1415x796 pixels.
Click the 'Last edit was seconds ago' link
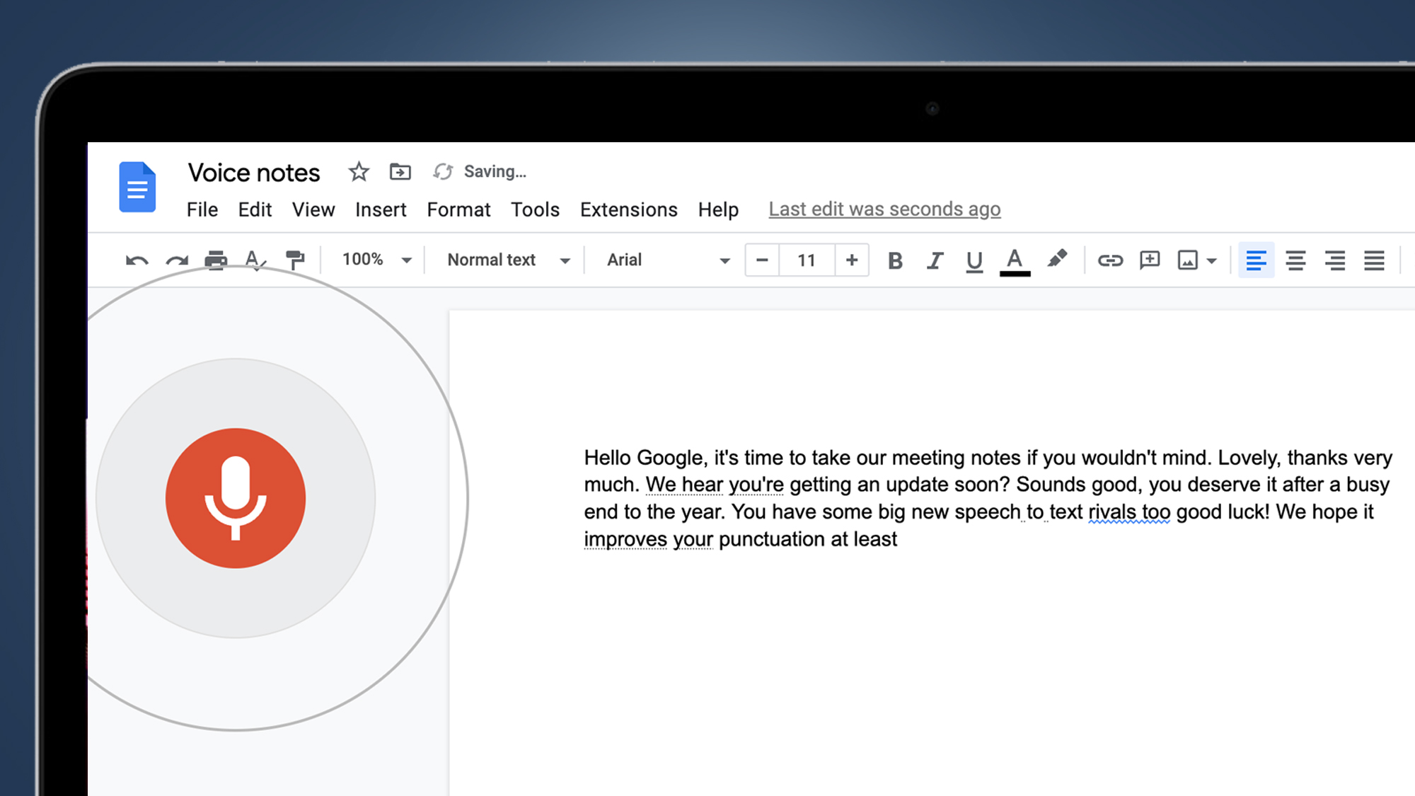pos(884,209)
